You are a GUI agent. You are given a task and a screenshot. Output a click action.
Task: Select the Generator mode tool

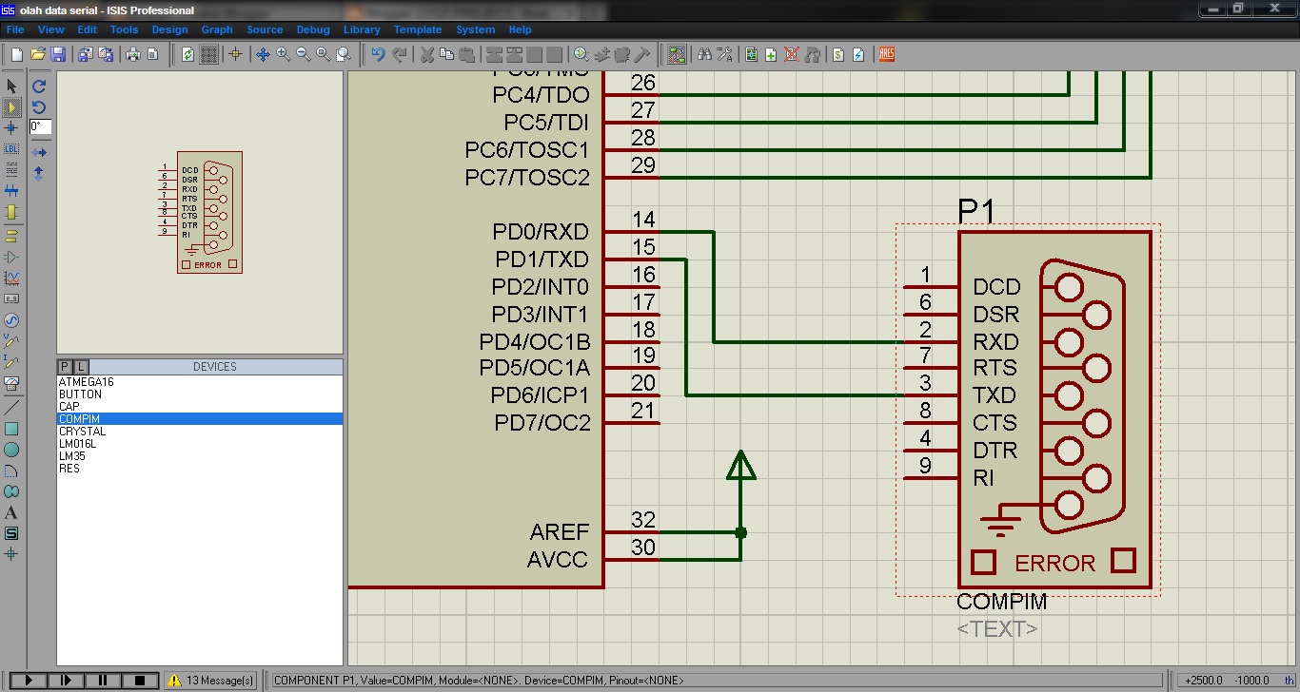[x=12, y=320]
